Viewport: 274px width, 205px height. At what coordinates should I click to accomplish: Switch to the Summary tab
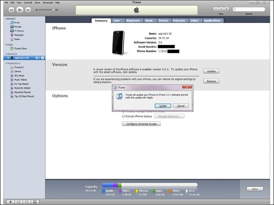pos(101,20)
